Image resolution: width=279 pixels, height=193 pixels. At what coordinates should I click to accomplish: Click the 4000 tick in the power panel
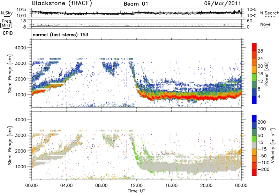tap(21, 48)
